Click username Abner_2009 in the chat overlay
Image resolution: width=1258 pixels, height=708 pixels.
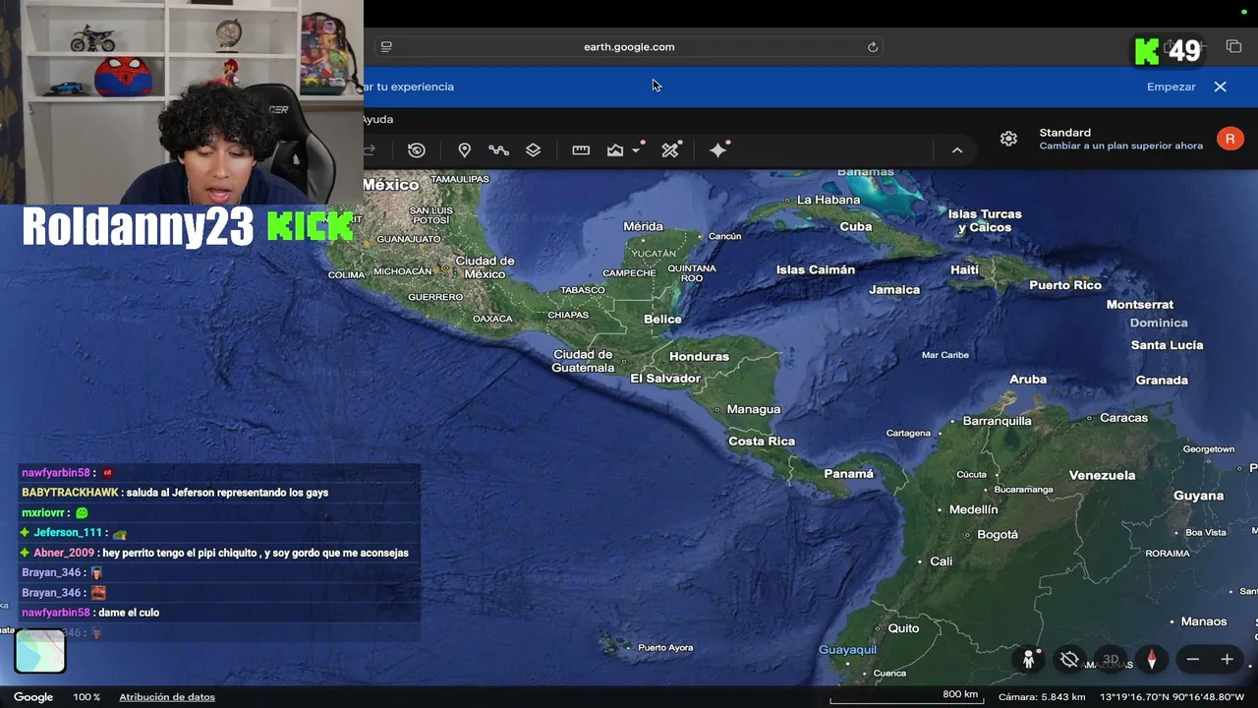pos(64,553)
